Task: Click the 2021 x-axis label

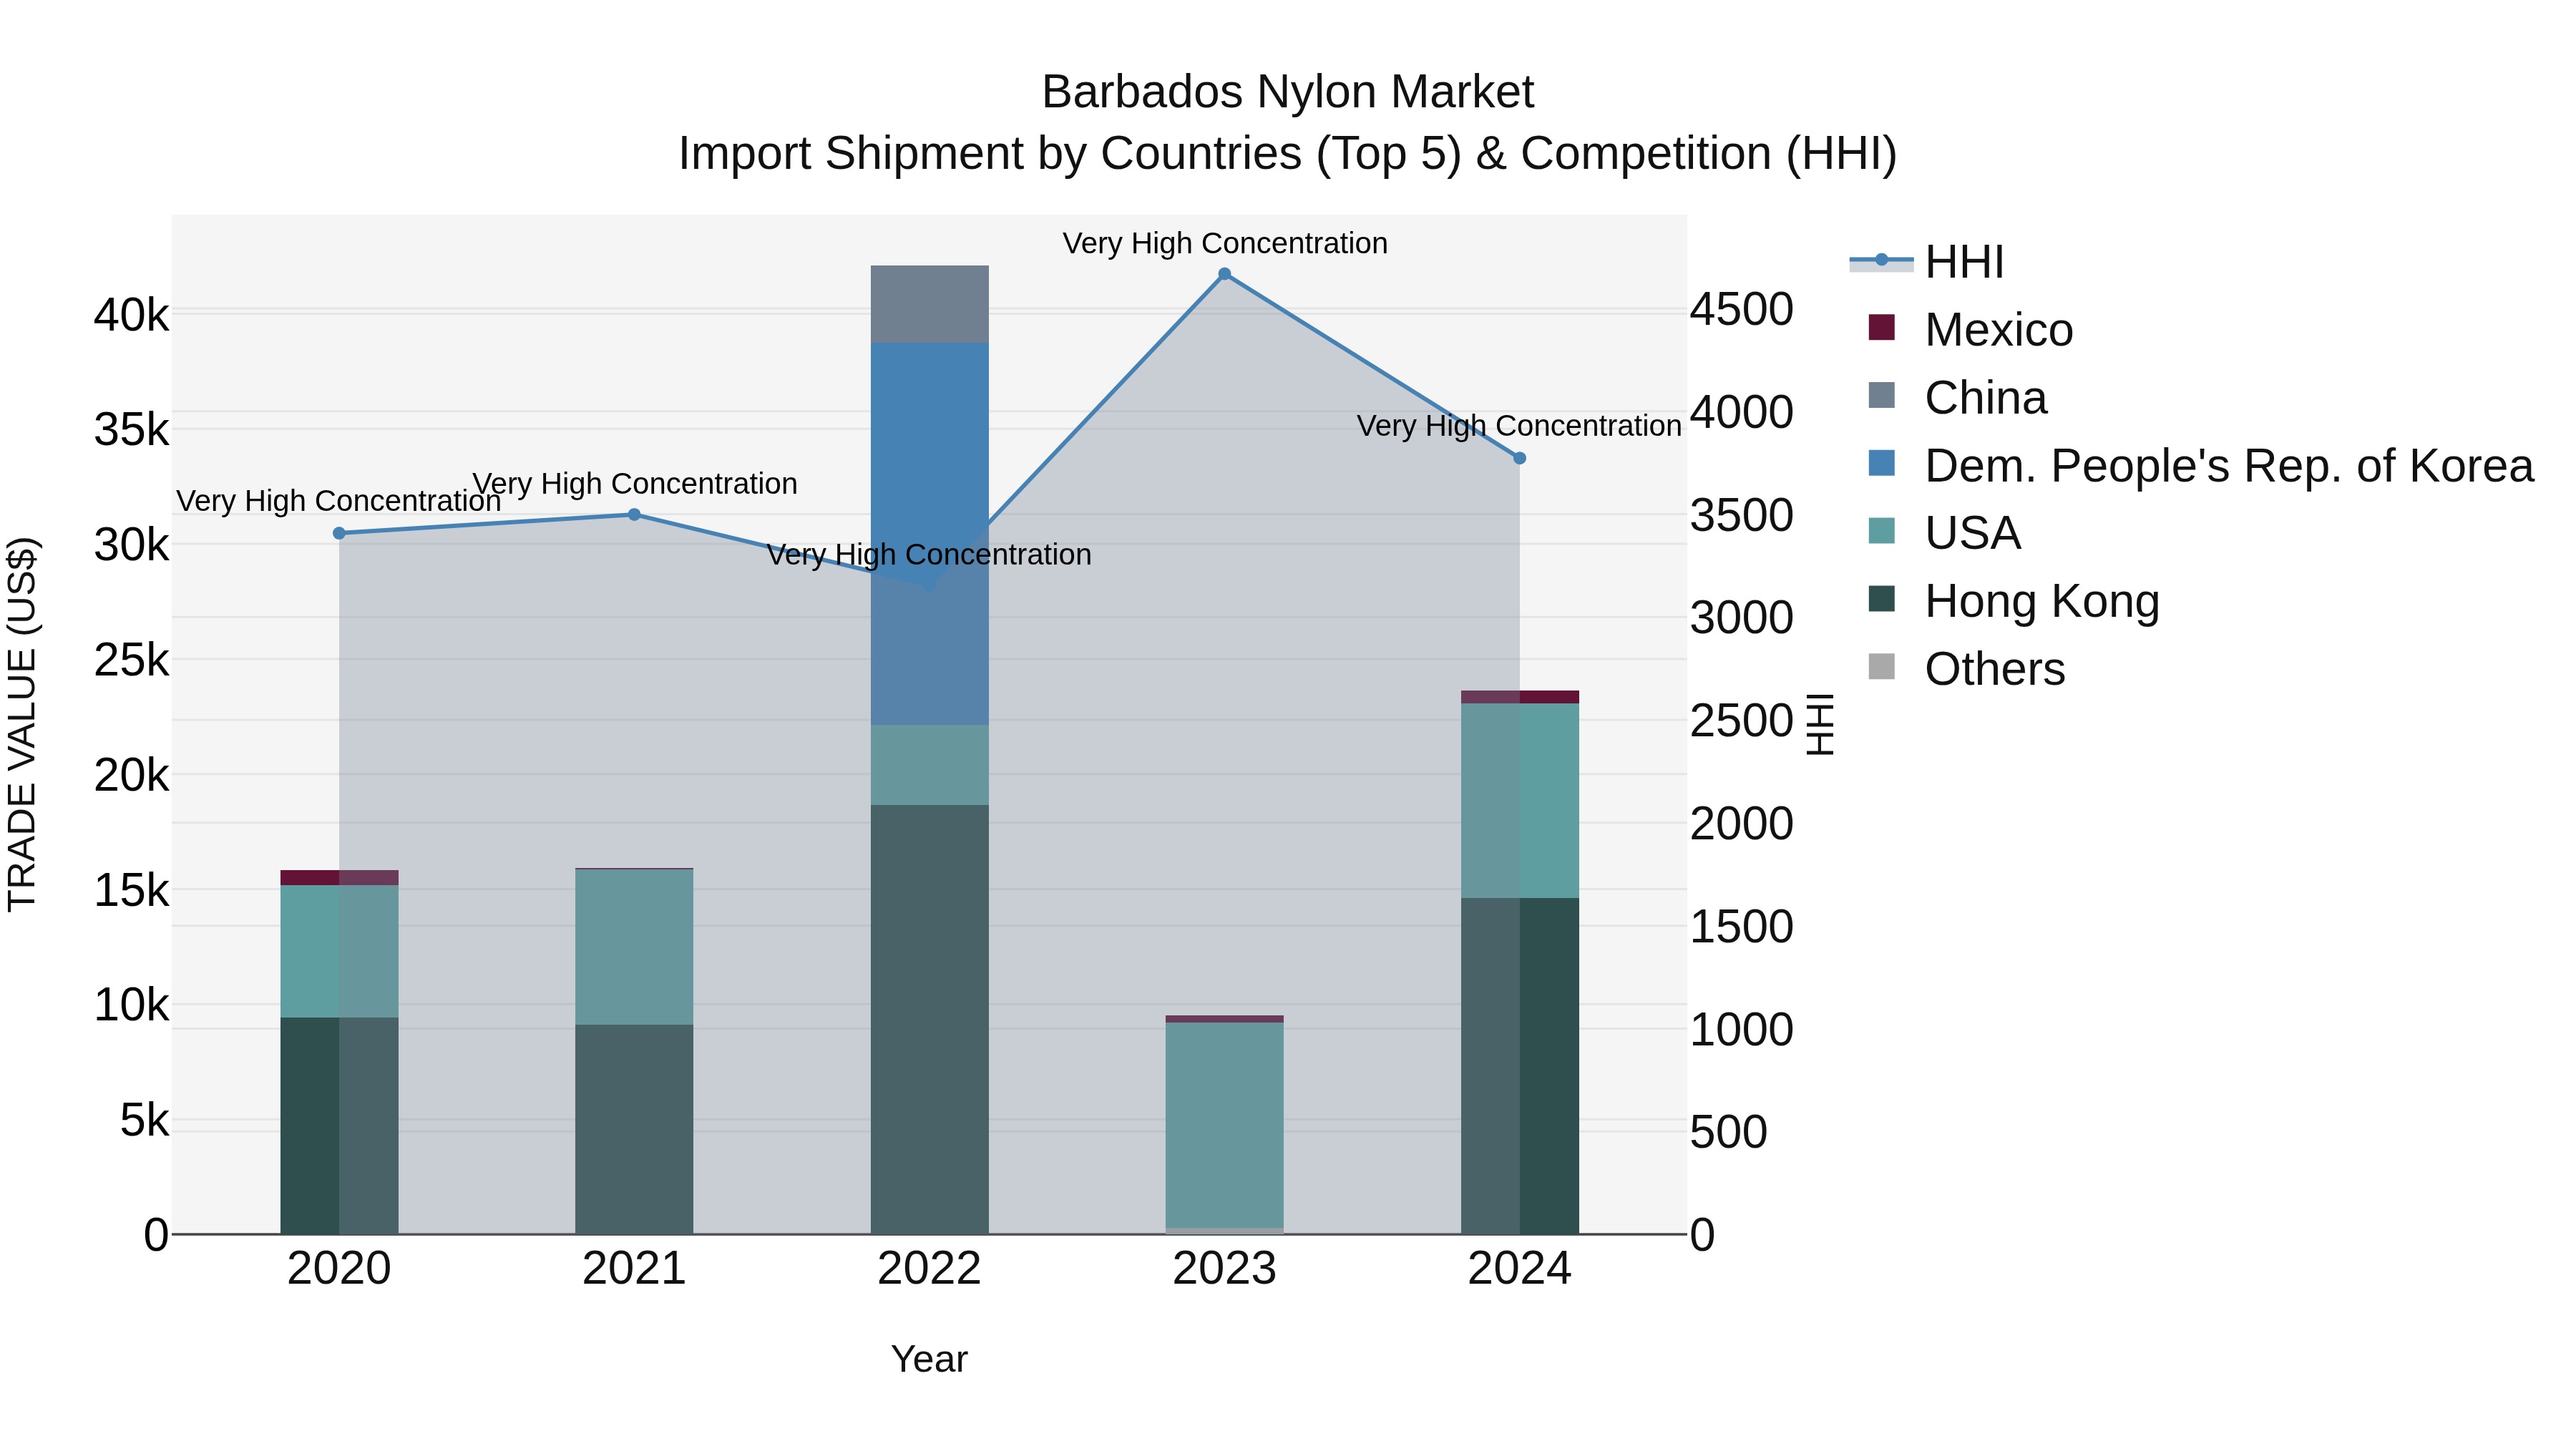Action: pos(634,1269)
